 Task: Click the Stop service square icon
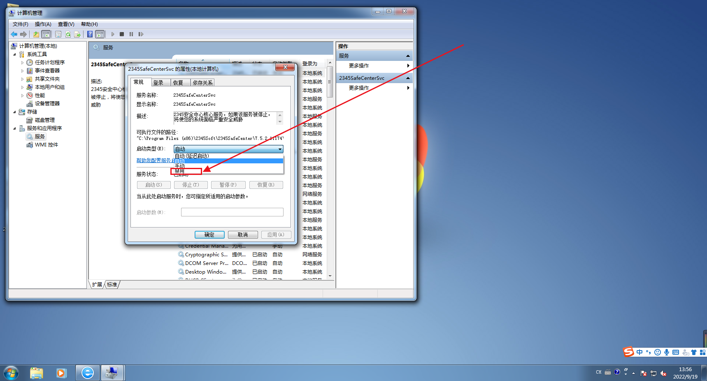122,34
